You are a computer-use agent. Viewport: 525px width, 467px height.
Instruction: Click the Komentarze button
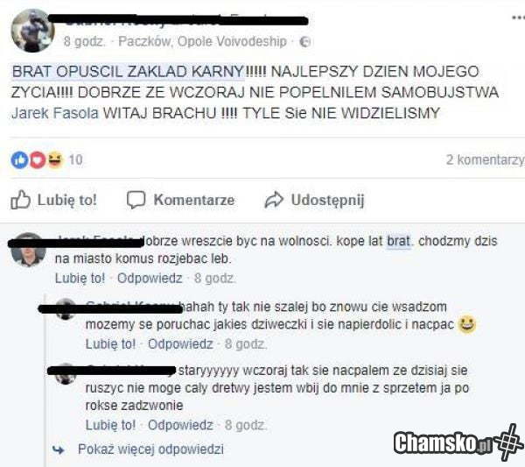tap(180, 200)
